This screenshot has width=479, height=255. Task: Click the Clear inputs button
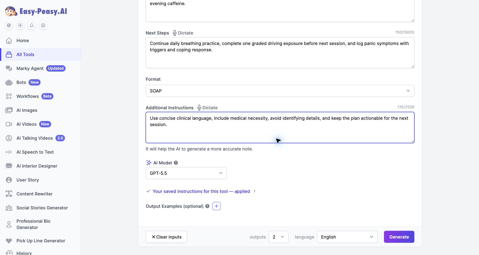click(166, 237)
